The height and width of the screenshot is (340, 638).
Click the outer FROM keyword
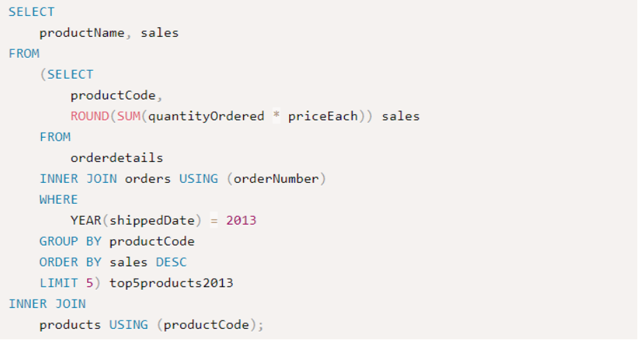pos(24,54)
